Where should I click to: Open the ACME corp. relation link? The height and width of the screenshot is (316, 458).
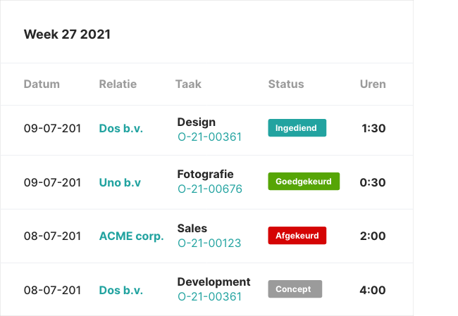(x=131, y=236)
